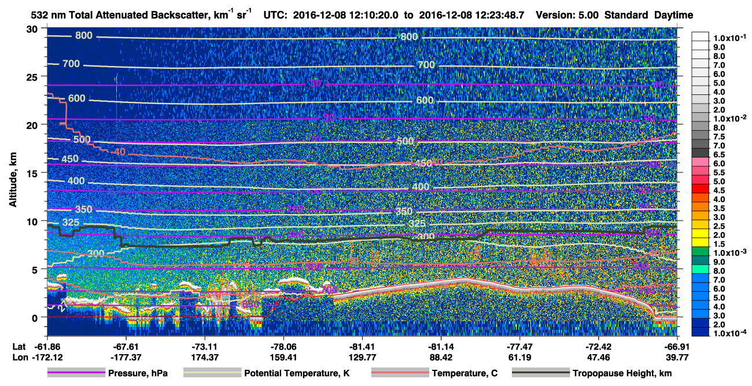Click the yellow Potential Temperature legend line sample
The height and width of the screenshot is (386, 752).
pyautogui.click(x=212, y=373)
